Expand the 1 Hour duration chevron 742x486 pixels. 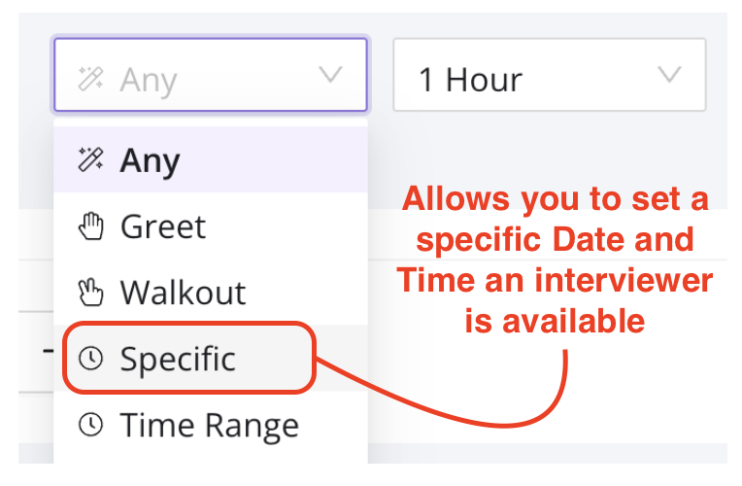pos(668,76)
